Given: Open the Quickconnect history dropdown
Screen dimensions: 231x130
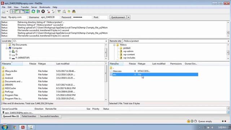Looking at the screenshot, I should pos(128,17).
